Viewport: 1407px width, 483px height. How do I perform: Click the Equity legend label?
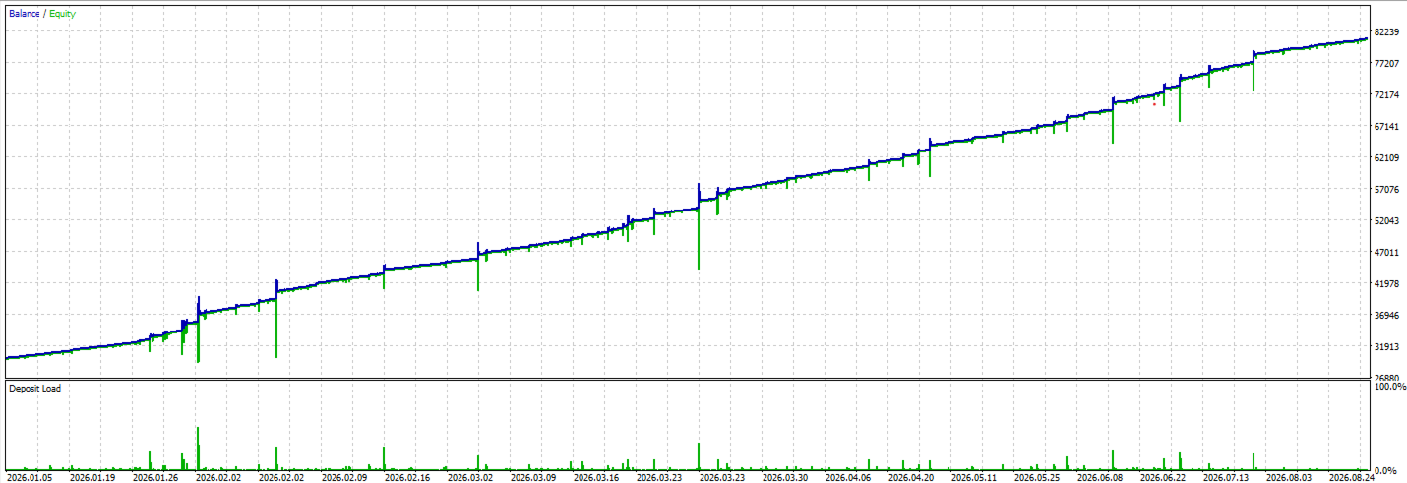[62, 14]
